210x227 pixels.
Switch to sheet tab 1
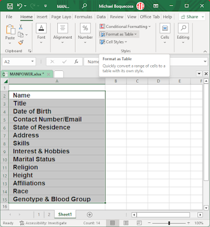click(39, 215)
